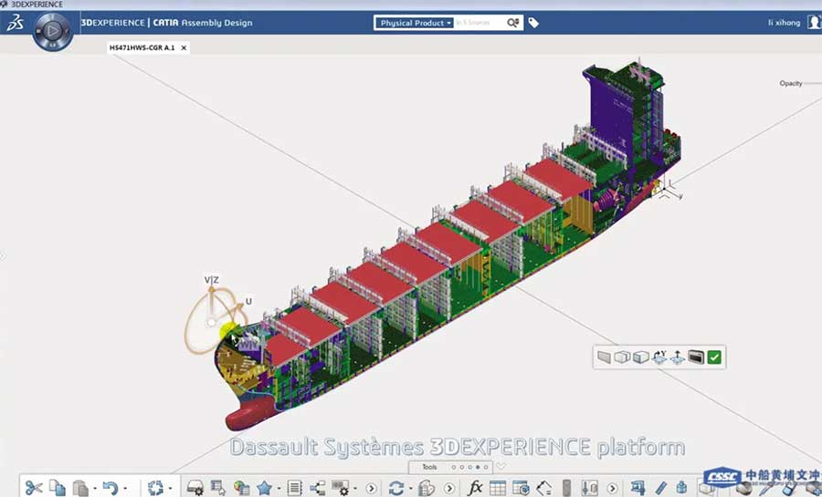Click the Update refresh icon

pos(395,488)
